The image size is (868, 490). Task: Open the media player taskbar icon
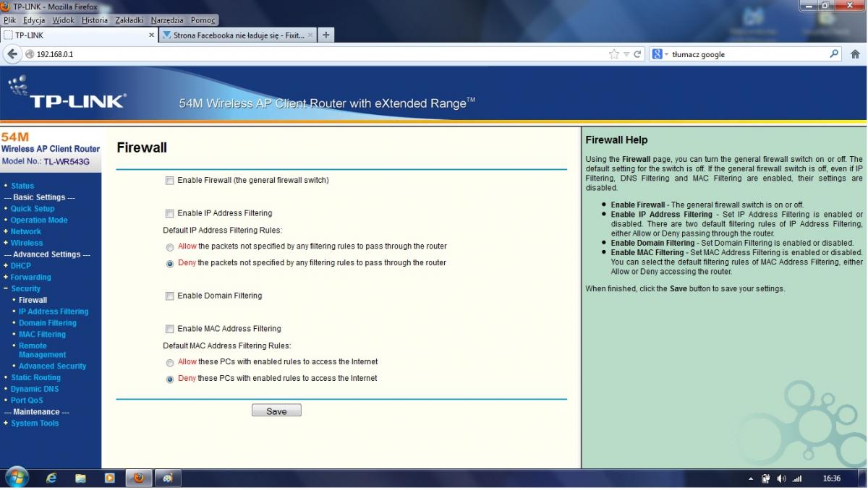[110, 478]
